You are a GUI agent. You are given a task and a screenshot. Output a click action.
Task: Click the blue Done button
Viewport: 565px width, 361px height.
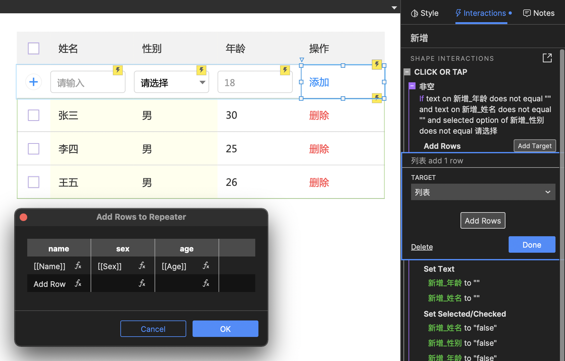[x=532, y=244]
